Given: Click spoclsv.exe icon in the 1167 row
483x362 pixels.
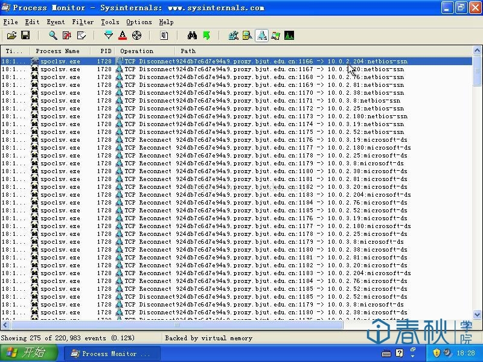Looking at the screenshot, I should tap(34, 69).
